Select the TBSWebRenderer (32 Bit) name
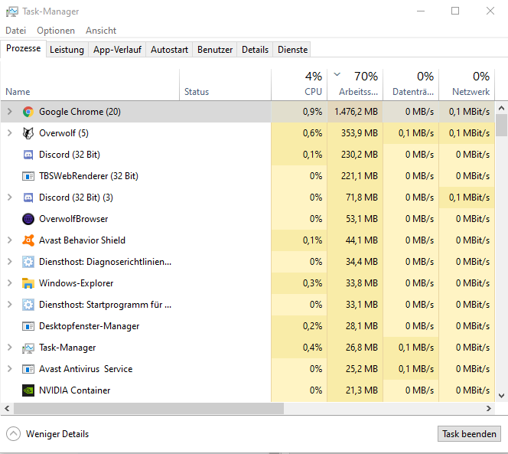Screen dimensions: 508x454 click(89, 176)
